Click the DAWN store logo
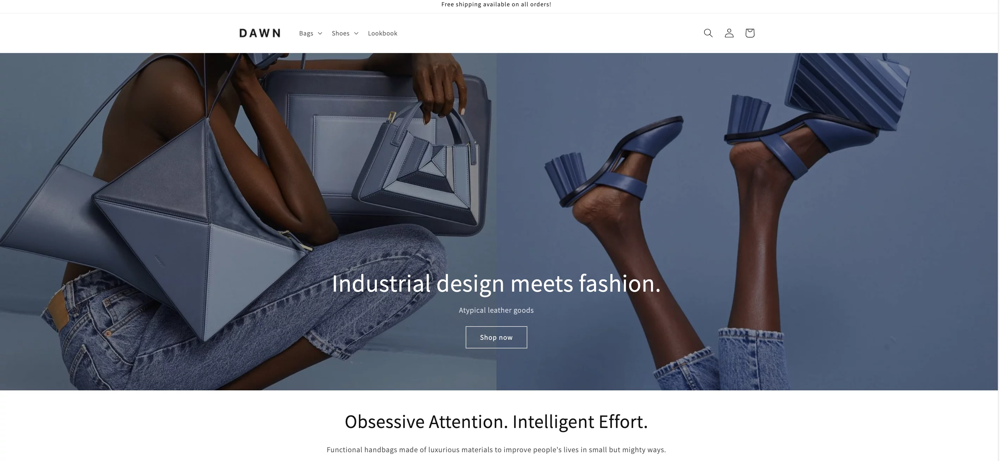Viewport: 1000px width, 461px height. [x=260, y=33]
